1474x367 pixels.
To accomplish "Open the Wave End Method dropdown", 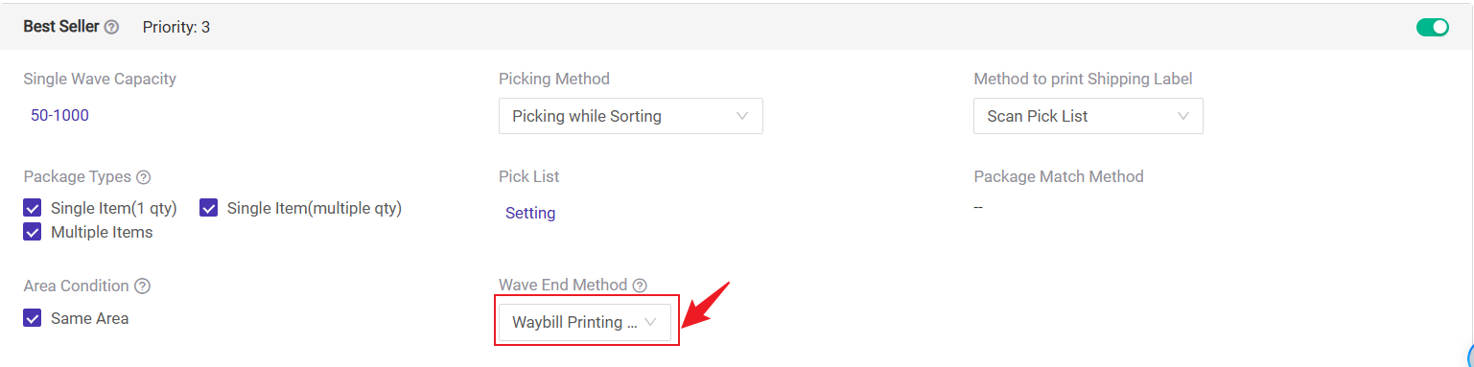I will click(585, 322).
